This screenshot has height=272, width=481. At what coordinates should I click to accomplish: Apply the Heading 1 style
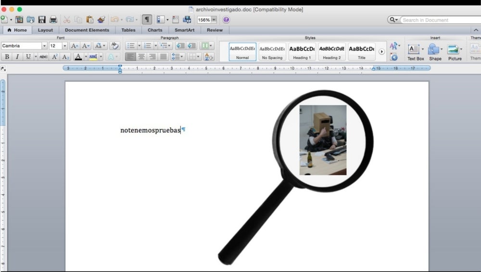click(302, 51)
